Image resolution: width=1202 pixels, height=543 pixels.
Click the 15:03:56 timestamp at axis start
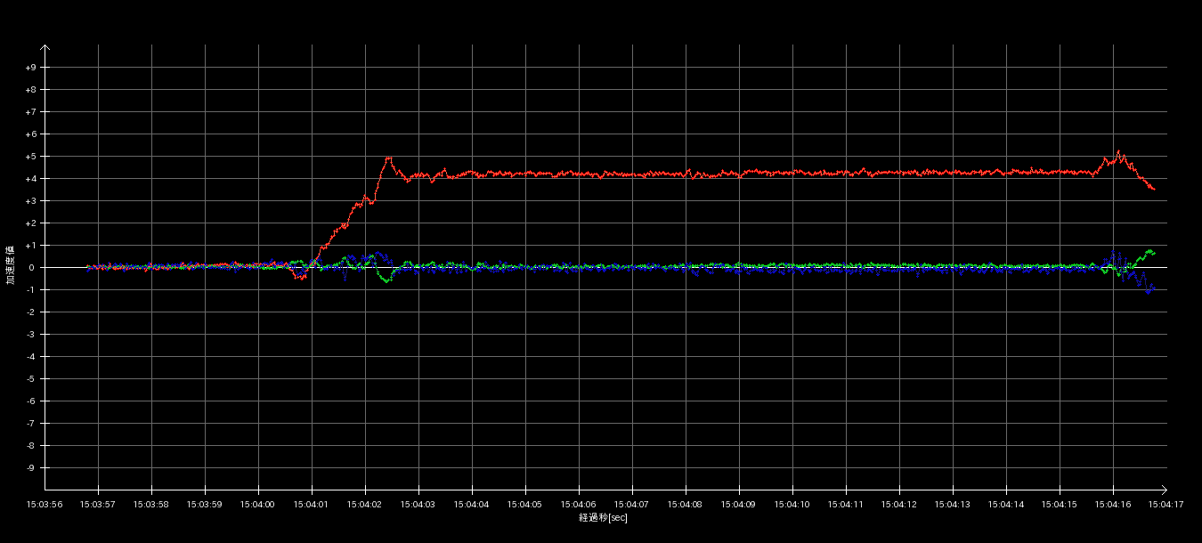[44, 505]
